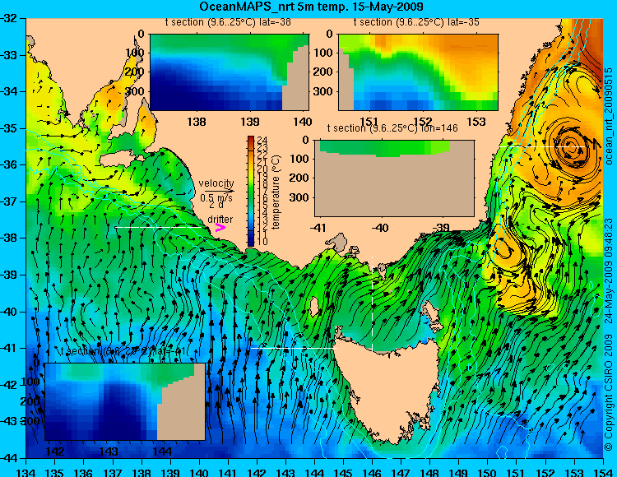Viewport: 617px width, 477px height.
Task: Click the longitude 154 axis label
Action: tap(603, 472)
